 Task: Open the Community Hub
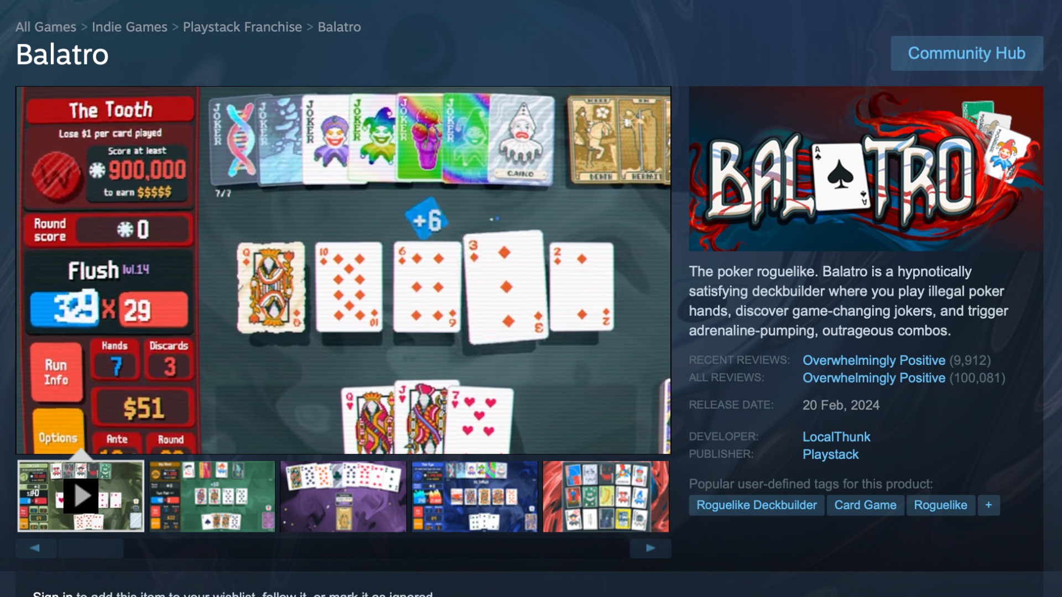click(x=966, y=53)
